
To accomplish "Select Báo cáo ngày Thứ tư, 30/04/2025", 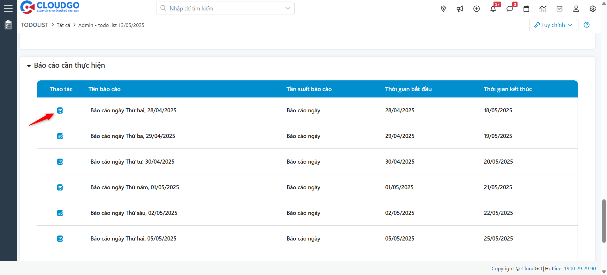I will (x=132, y=162).
